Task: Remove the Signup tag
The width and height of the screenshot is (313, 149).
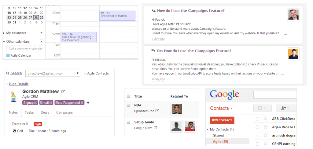Action: (x=36, y=103)
